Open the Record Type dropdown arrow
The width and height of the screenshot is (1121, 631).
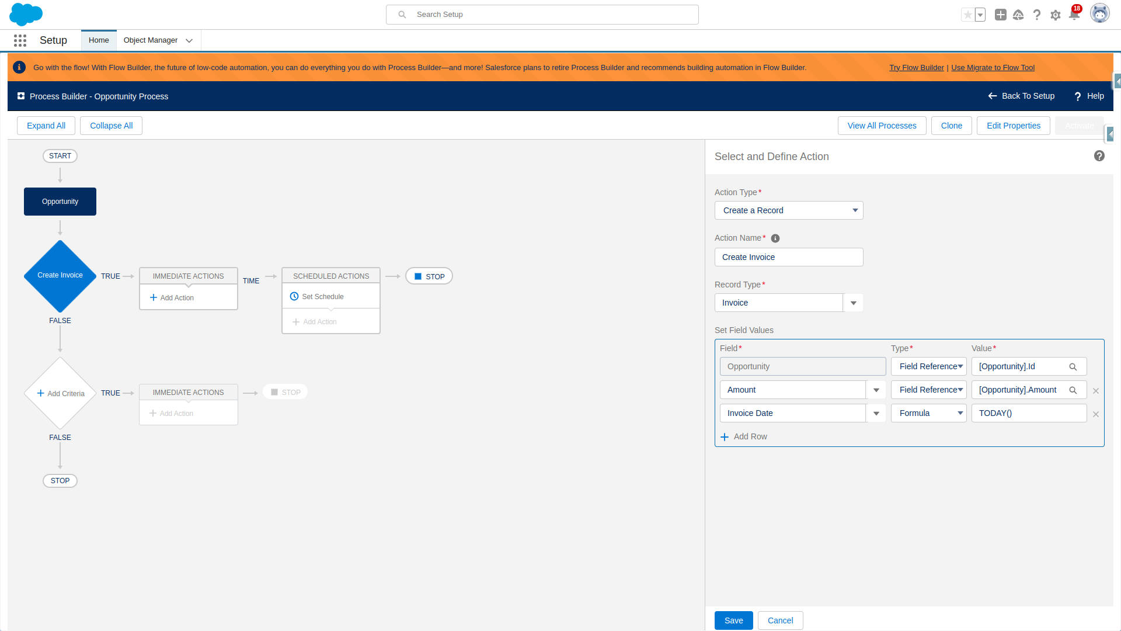(x=853, y=303)
